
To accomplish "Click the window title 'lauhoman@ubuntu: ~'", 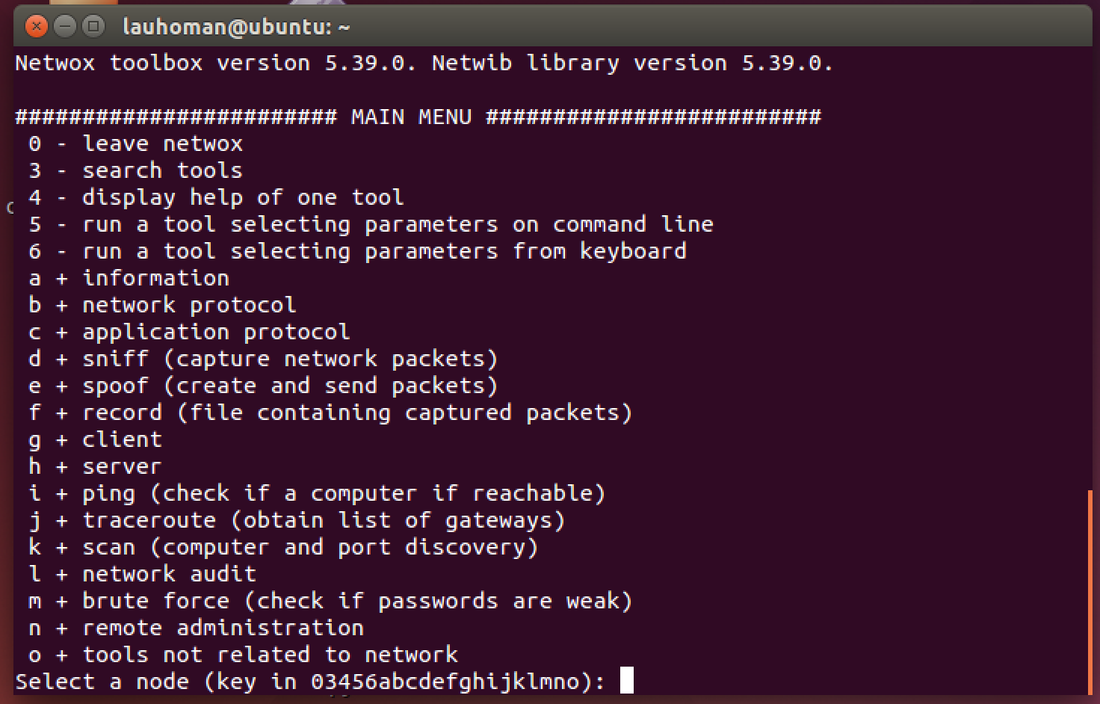I will pyautogui.click(x=236, y=27).
